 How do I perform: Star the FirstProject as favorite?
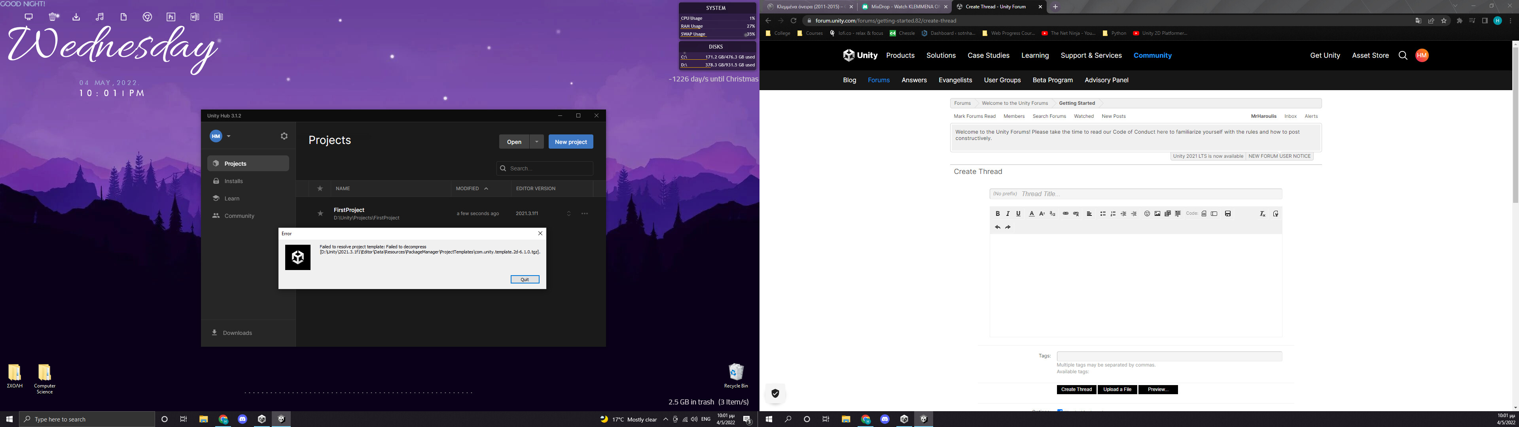pos(320,213)
